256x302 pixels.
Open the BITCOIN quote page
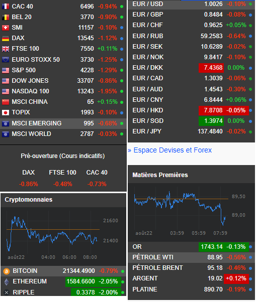(25, 271)
